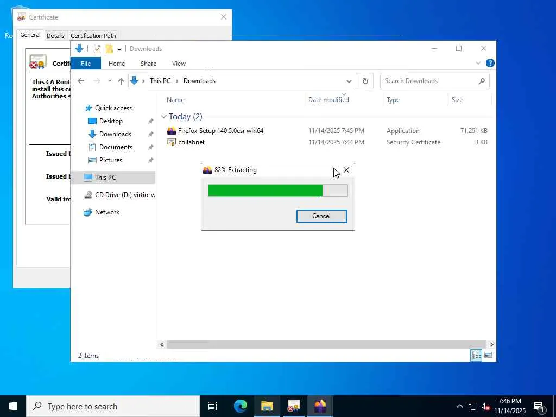
Task: Open the recent locations dropdown arrow
Action: [x=110, y=81]
